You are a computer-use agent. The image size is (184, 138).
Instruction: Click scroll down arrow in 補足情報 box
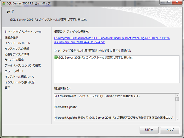click(x=177, y=119)
